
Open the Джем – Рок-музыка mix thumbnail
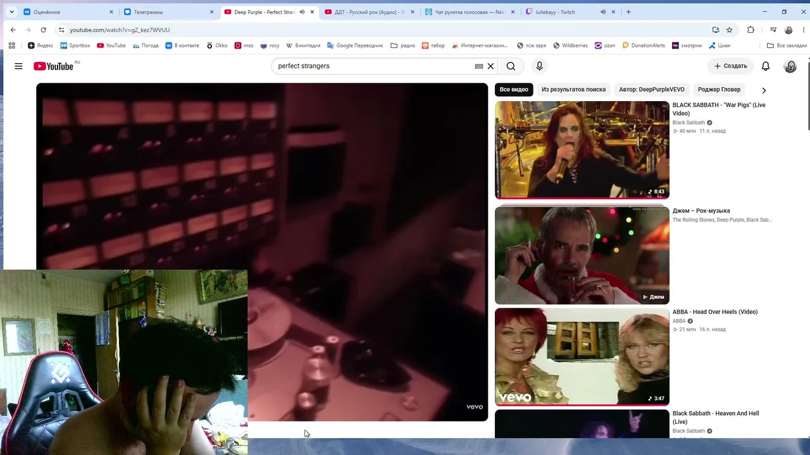(582, 255)
